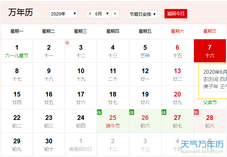
Task: Click the 返回今日 button
Action: click(x=176, y=14)
